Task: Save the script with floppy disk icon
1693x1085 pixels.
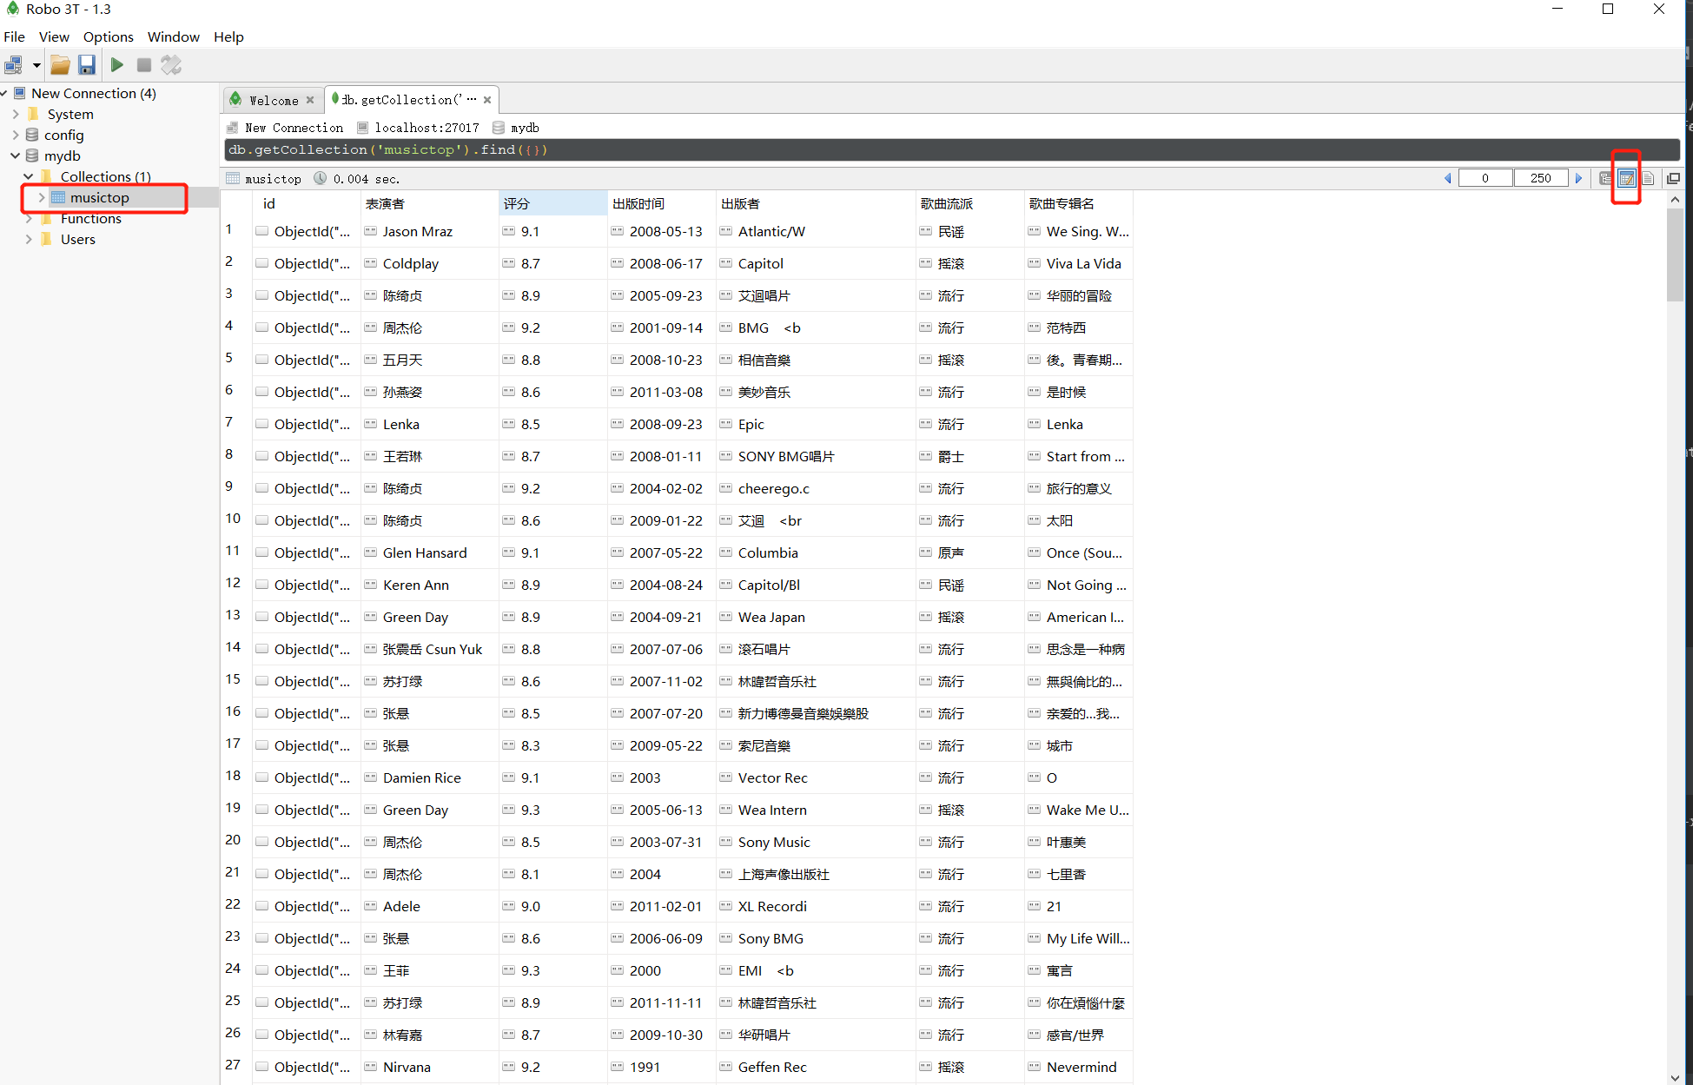Action: (x=87, y=65)
